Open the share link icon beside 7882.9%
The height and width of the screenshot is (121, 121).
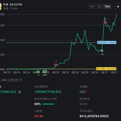(19, 92)
